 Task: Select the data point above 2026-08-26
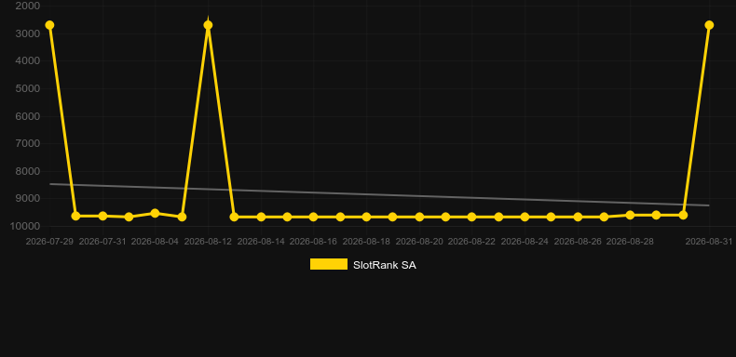point(578,217)
